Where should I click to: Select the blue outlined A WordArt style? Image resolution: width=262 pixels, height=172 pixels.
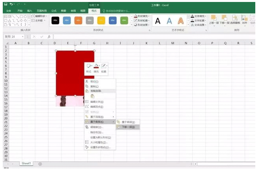pos(169,21)
